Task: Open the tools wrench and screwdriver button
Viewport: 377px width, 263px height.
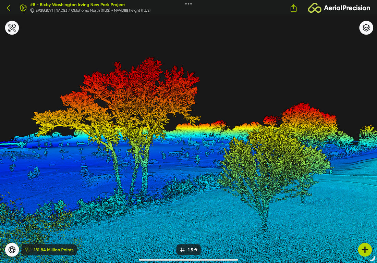Action: [12, 28]
